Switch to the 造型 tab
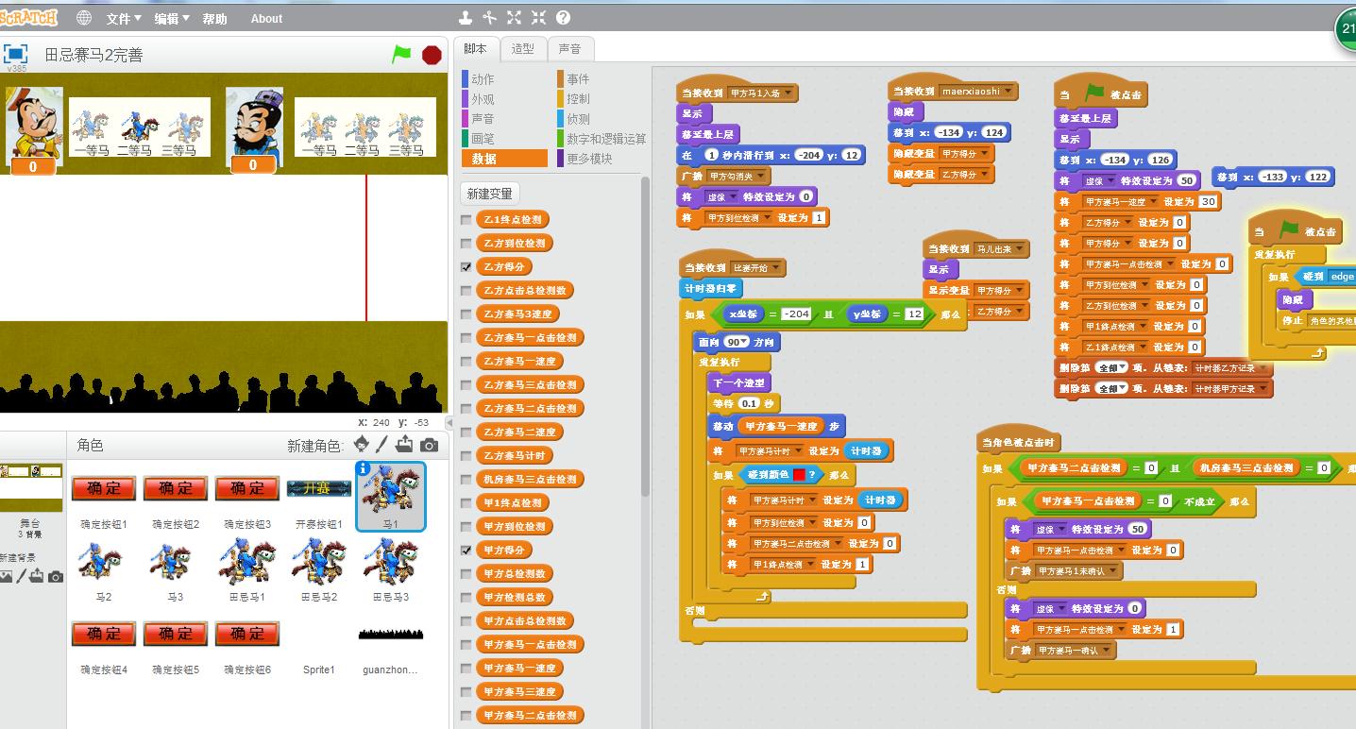Screen dimensions: 1356x729 522,49
